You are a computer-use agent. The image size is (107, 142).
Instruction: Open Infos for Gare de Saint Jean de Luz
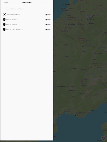tap(48, 30)
